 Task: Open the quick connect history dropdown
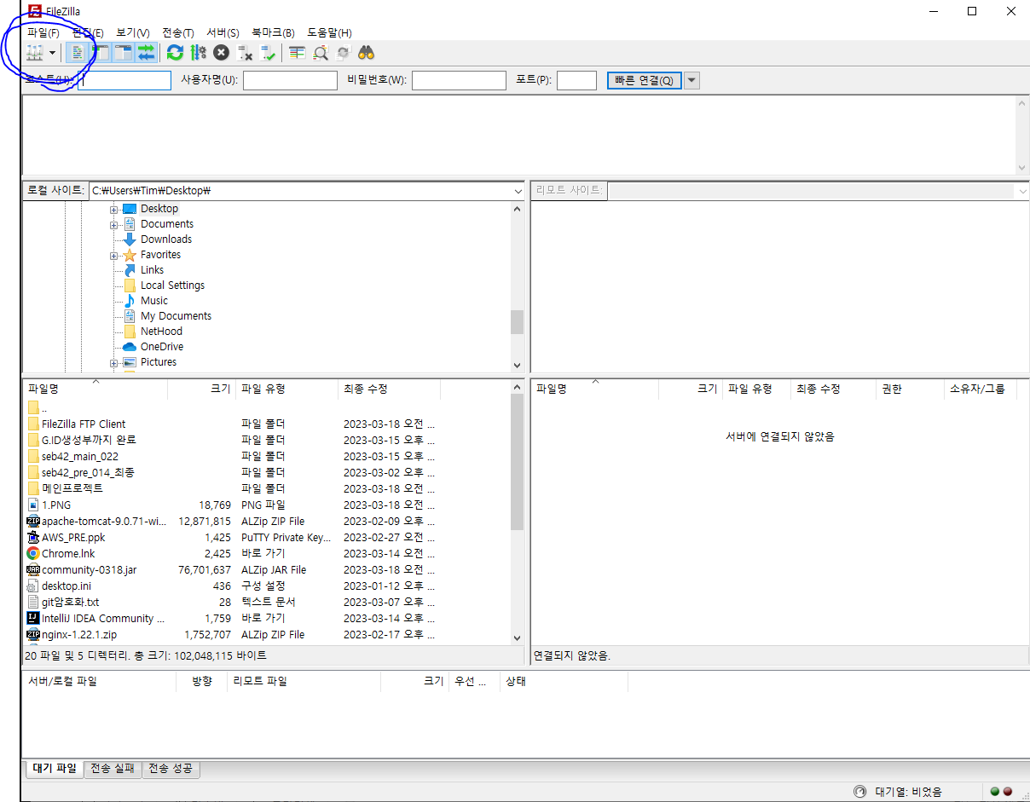[691, 80]
